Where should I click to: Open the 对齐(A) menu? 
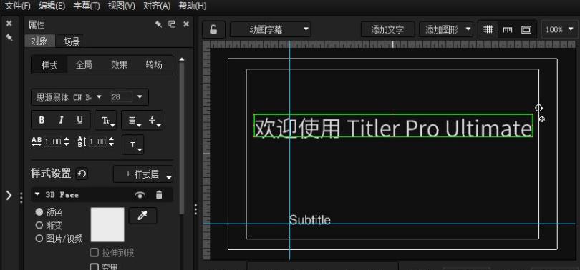click(157, 6)
